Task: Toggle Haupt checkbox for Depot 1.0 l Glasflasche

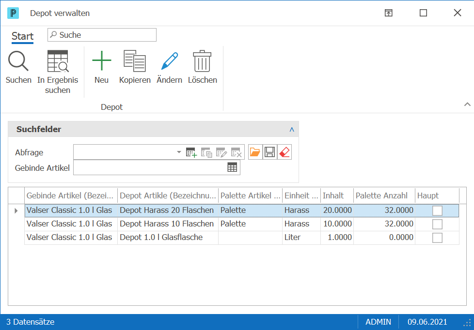Action: tap(437, 238)
